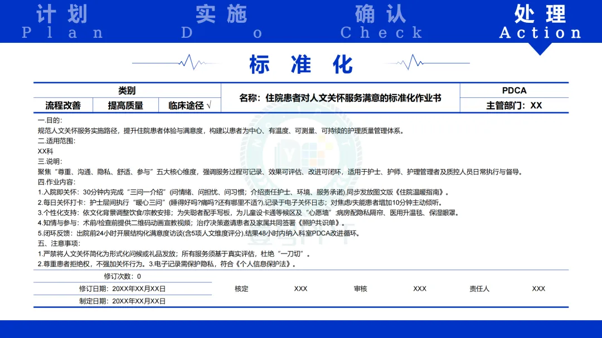Screen dimensions: 602x338
Task: Click the line 1.严禁将人文关怀简化为形式化问候
Action: coord(174,254)
